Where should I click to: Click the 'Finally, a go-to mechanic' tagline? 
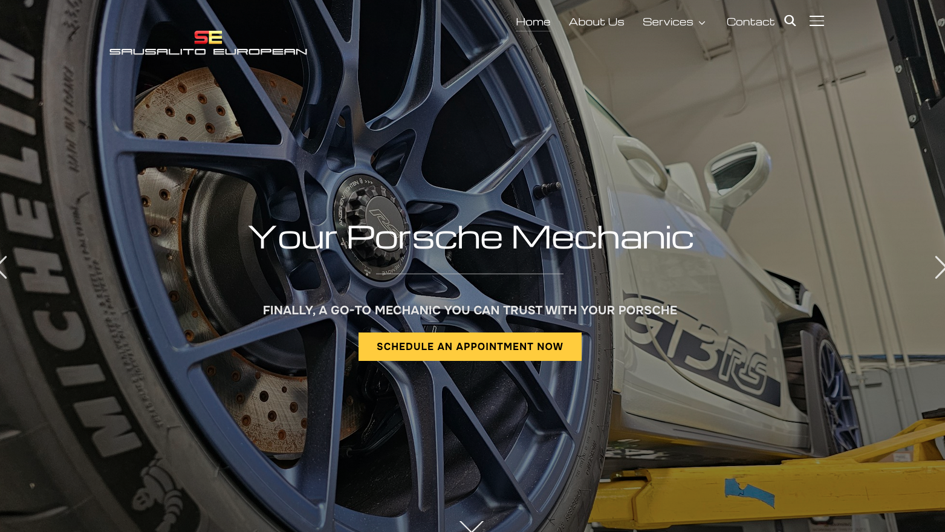[470, 310]
